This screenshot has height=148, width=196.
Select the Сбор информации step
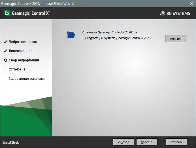coord(24,60)
